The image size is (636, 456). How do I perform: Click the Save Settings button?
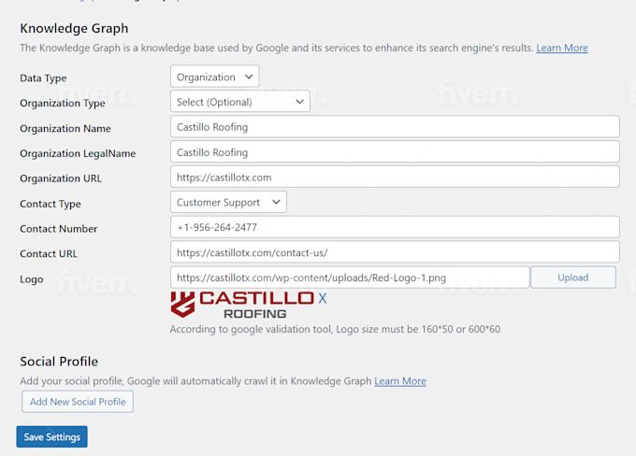click(52, 437)
